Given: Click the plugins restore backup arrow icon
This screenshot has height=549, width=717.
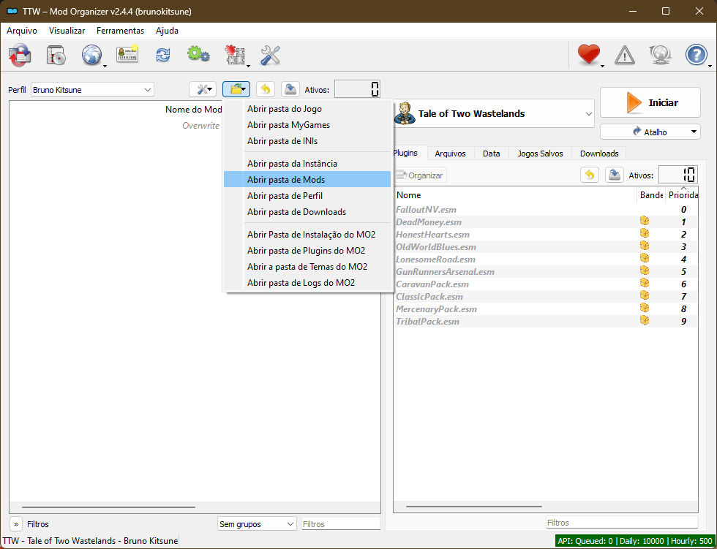Looking at the screenshot, I should (590, 175).
